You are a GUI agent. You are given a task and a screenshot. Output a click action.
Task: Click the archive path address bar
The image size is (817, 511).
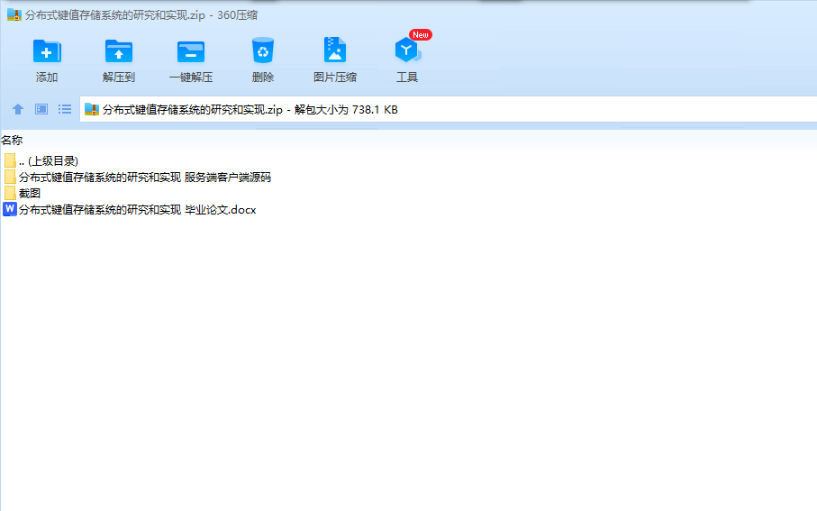[x=448, y=110]
